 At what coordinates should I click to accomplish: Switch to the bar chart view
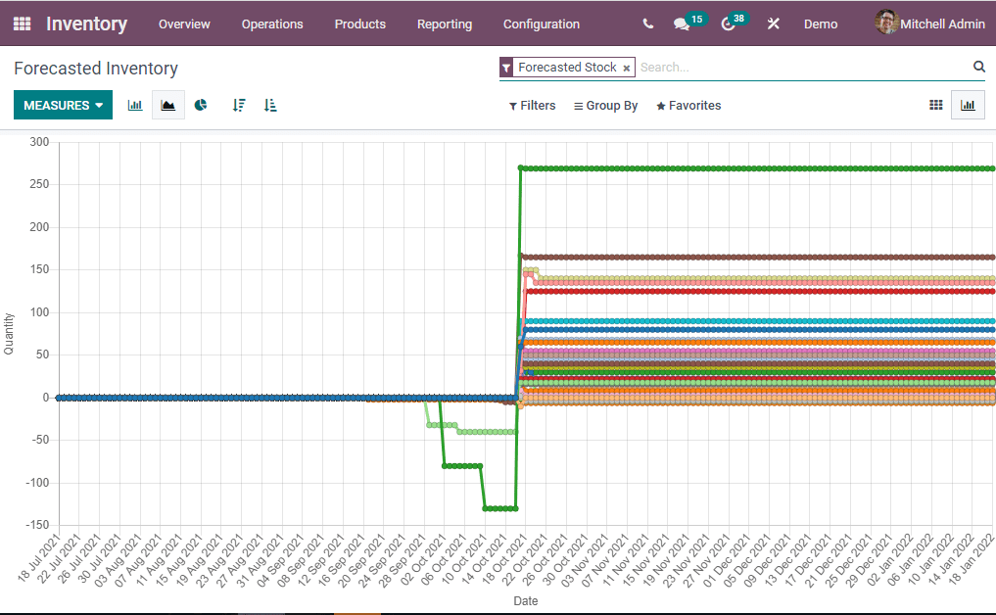click(x=134, y=105)
